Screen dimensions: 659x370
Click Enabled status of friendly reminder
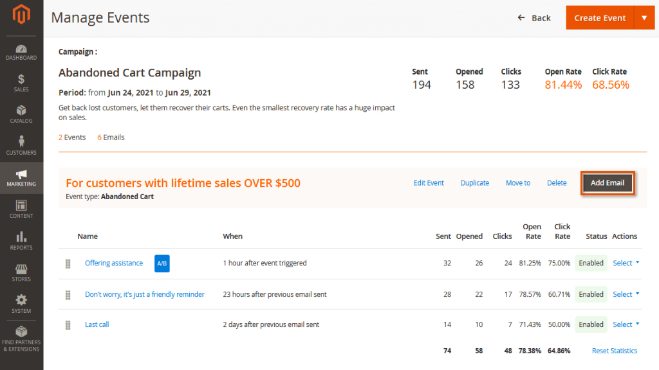[x=591, y=294]
